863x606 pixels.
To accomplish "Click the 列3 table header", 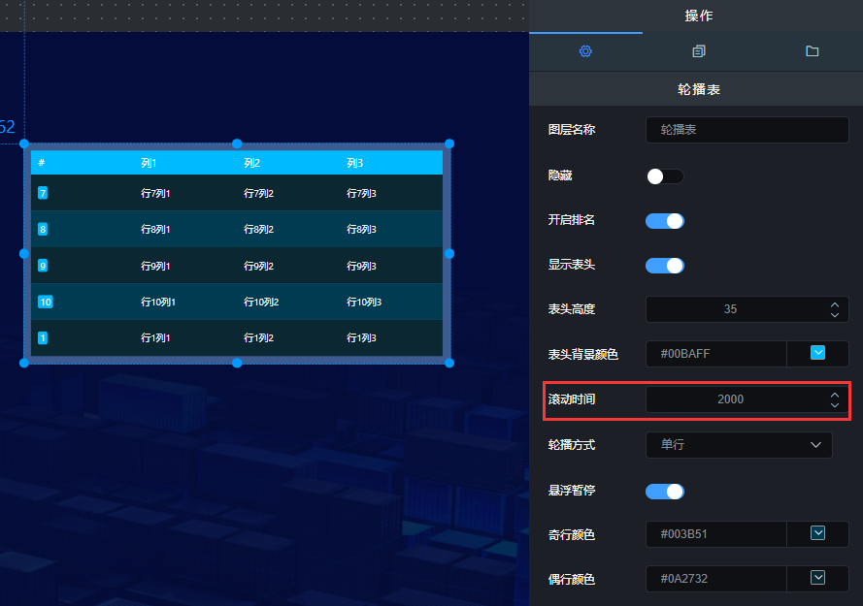I will (355, 163).
